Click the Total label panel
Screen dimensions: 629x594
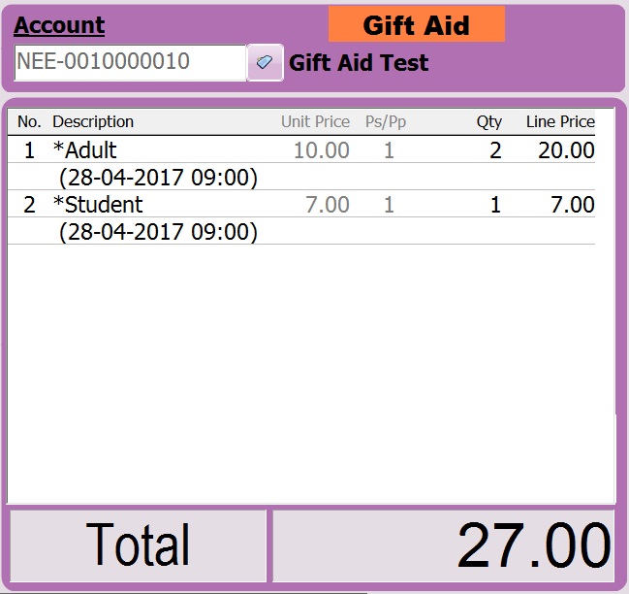pos(138,545)
